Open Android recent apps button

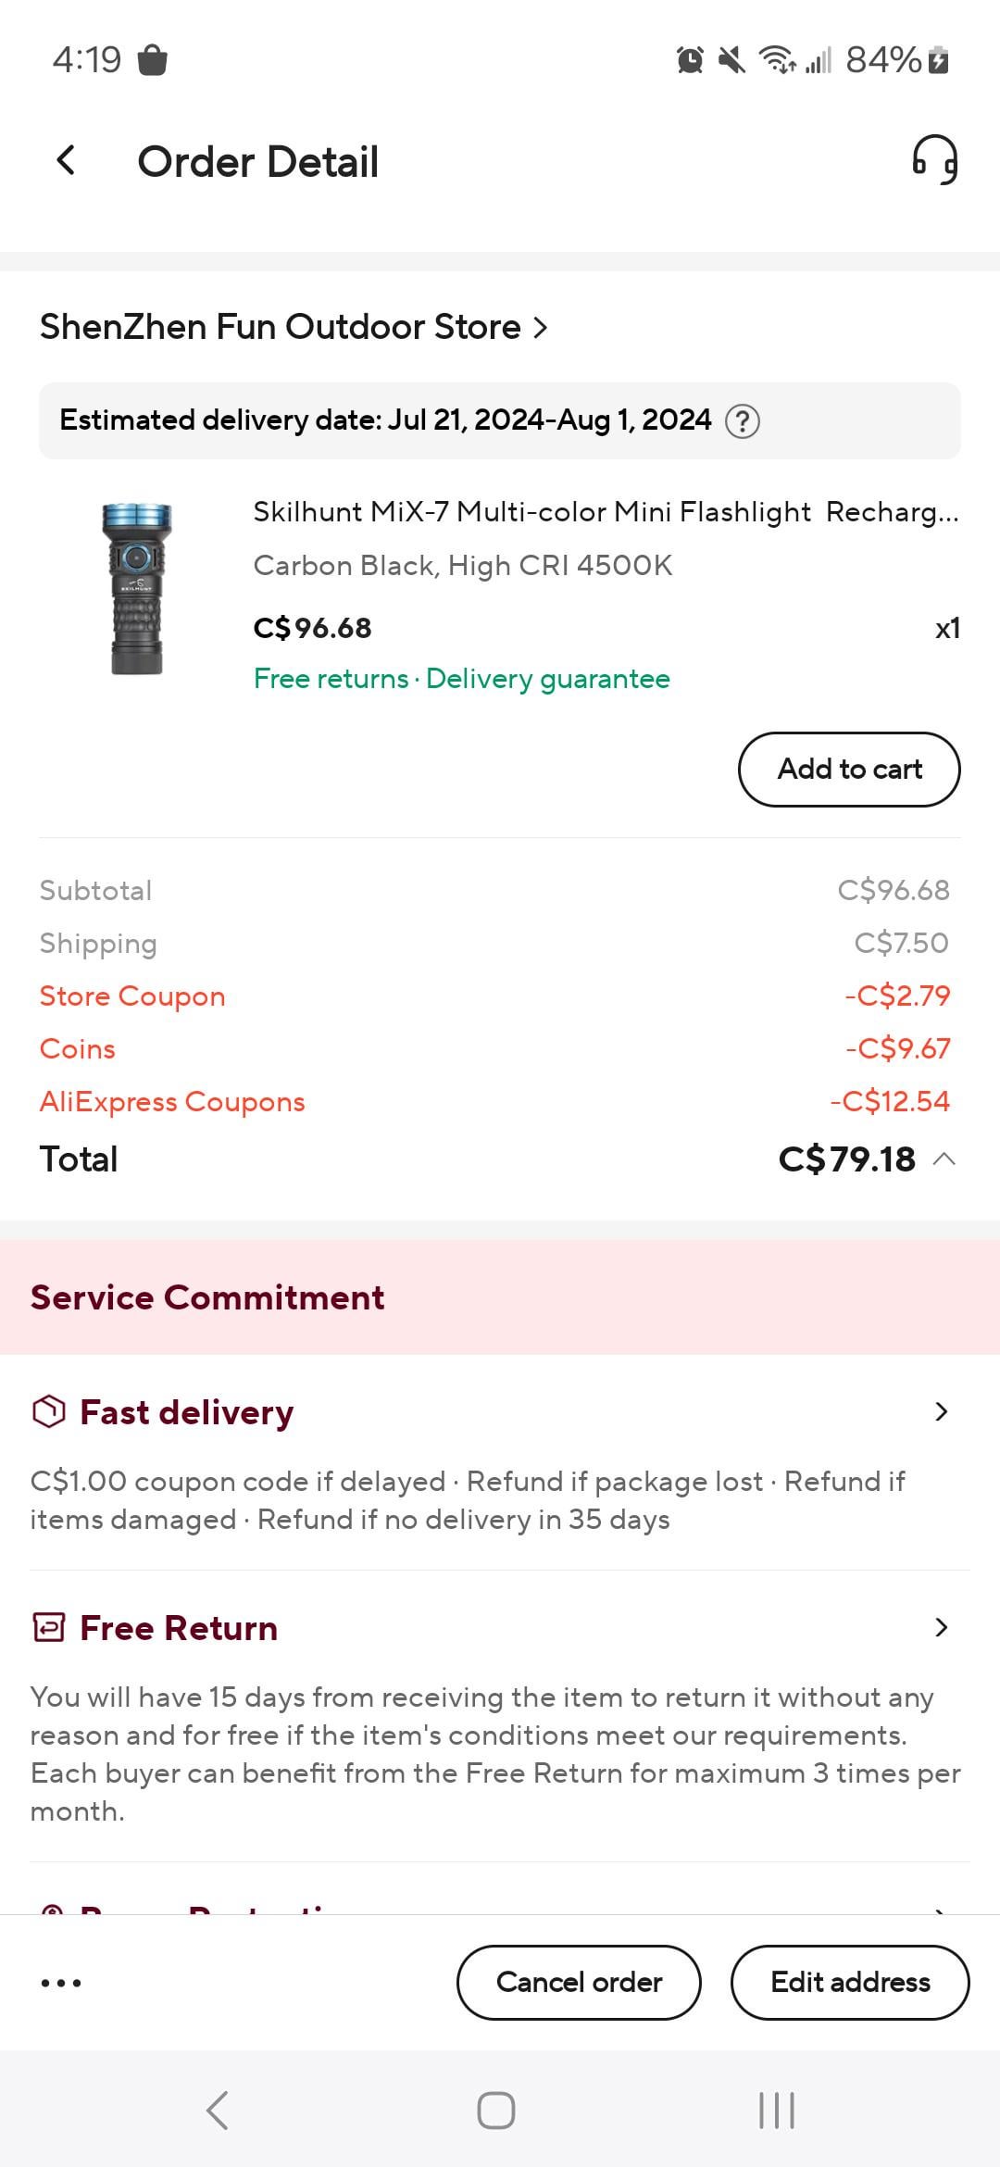(777, 2111)
